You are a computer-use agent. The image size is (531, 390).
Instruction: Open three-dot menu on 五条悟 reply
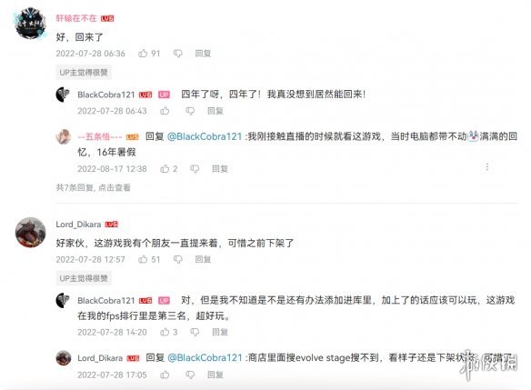coord(487,167)
